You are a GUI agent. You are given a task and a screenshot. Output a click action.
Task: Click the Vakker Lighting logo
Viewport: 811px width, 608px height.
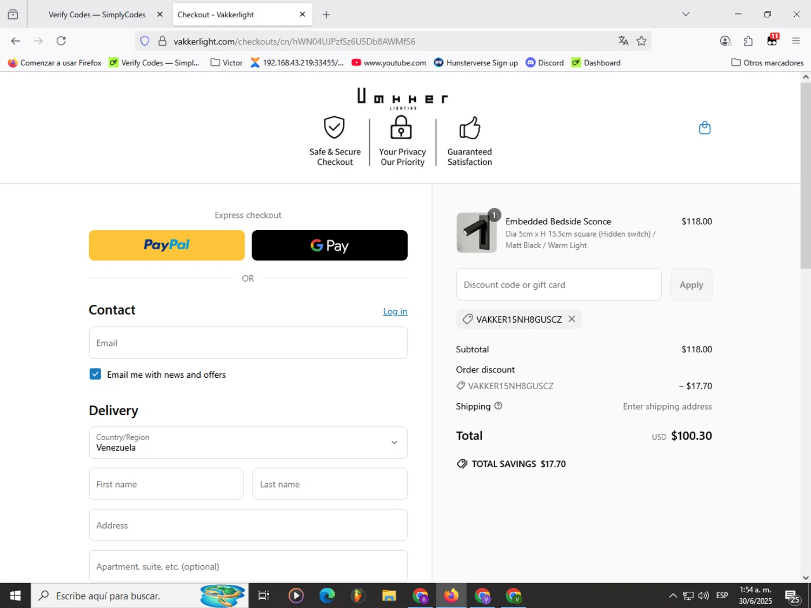tap(402, 98)
